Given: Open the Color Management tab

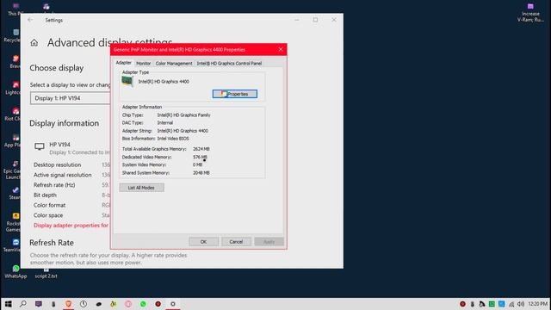Looking at the screenshot, I should [x=174, y=63].
